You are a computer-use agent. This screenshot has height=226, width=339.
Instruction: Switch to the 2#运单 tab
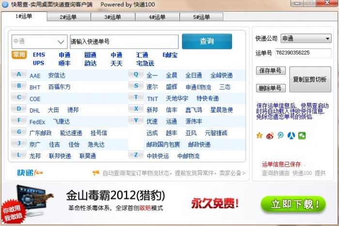[x=69, y=17]
